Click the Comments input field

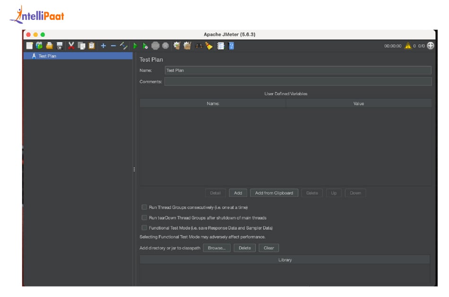click(x=298, y=82)
